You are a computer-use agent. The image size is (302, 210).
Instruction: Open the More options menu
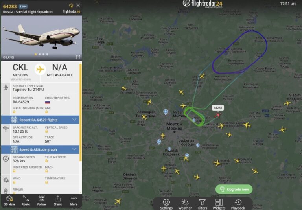74,201
